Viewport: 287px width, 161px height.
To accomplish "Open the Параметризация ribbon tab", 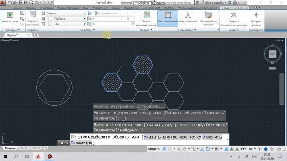I will (x=69, y=8).
